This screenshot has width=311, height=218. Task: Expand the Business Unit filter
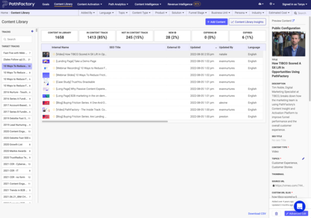[x=221, y=12]
